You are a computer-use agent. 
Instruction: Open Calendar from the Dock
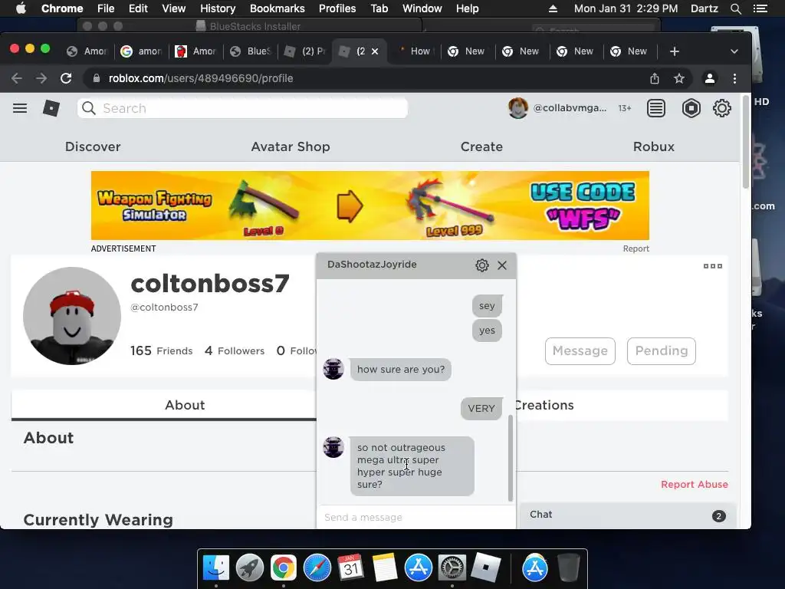pyautogui.click(x=350, y=568)
